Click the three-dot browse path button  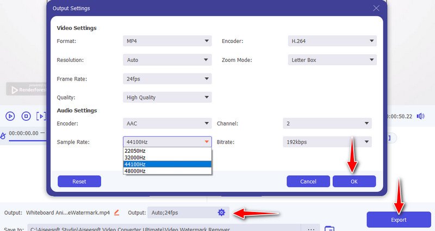point(310,229)
